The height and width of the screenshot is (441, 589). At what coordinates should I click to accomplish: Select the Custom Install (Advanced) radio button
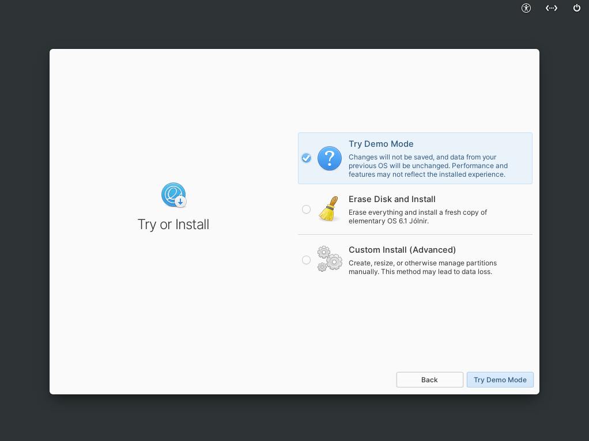pyautogui.click(x=306, y=260)
